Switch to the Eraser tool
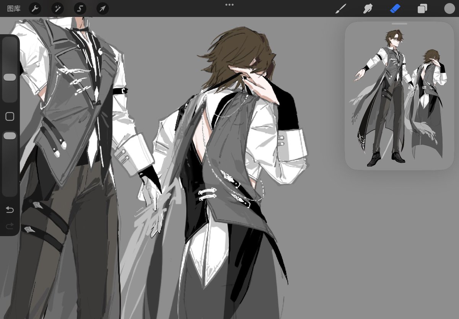This screenshot has height=319, width=459. point(395,8)
